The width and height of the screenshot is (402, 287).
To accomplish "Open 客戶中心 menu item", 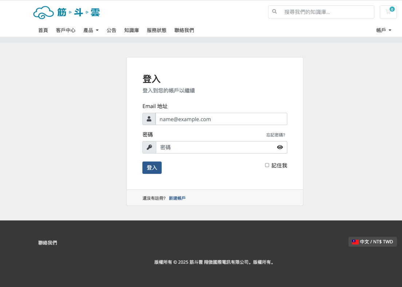I will [x=66, y=30].
